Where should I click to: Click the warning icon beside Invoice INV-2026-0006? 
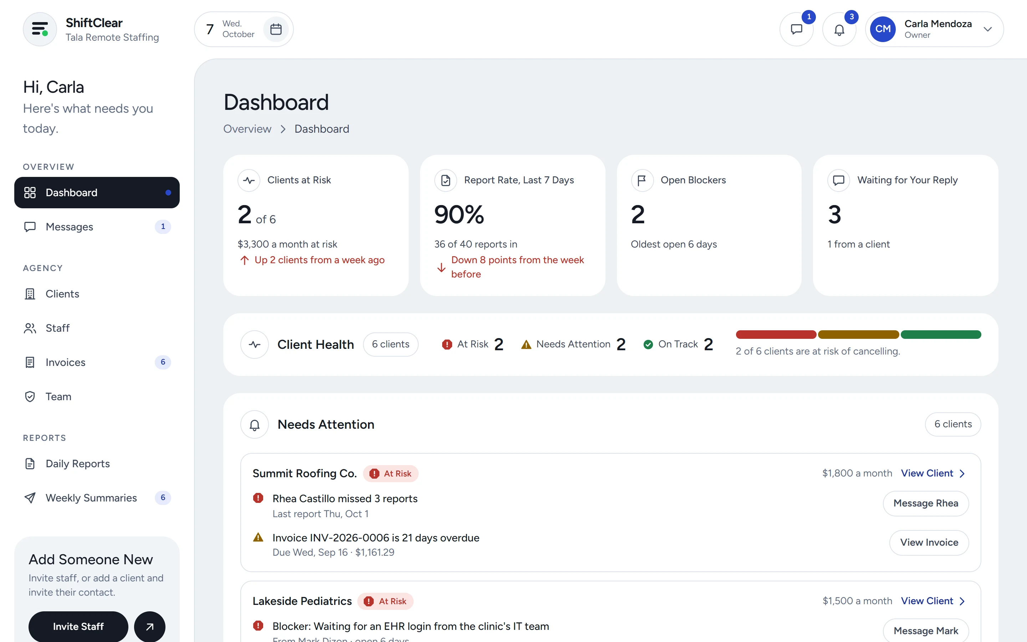click(258, 537)
